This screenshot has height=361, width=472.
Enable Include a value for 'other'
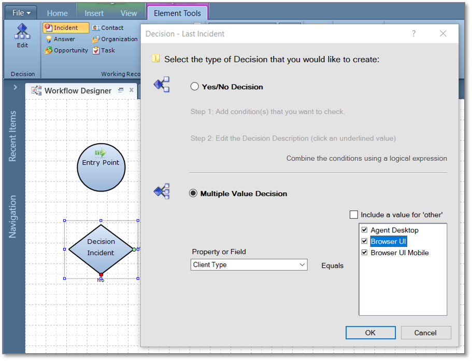click(354, 215)
